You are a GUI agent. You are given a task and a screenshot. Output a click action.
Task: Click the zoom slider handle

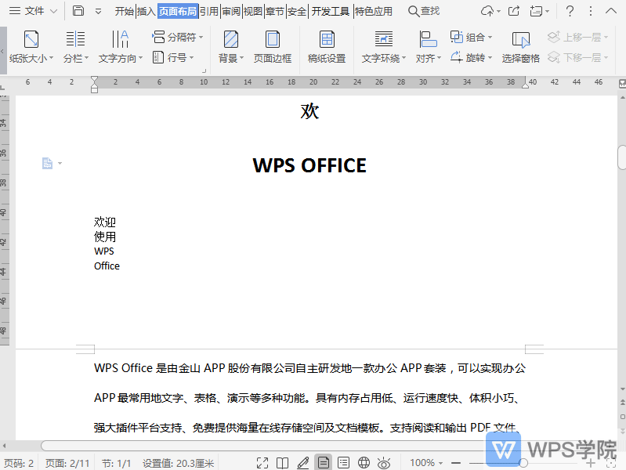(523, 463)
